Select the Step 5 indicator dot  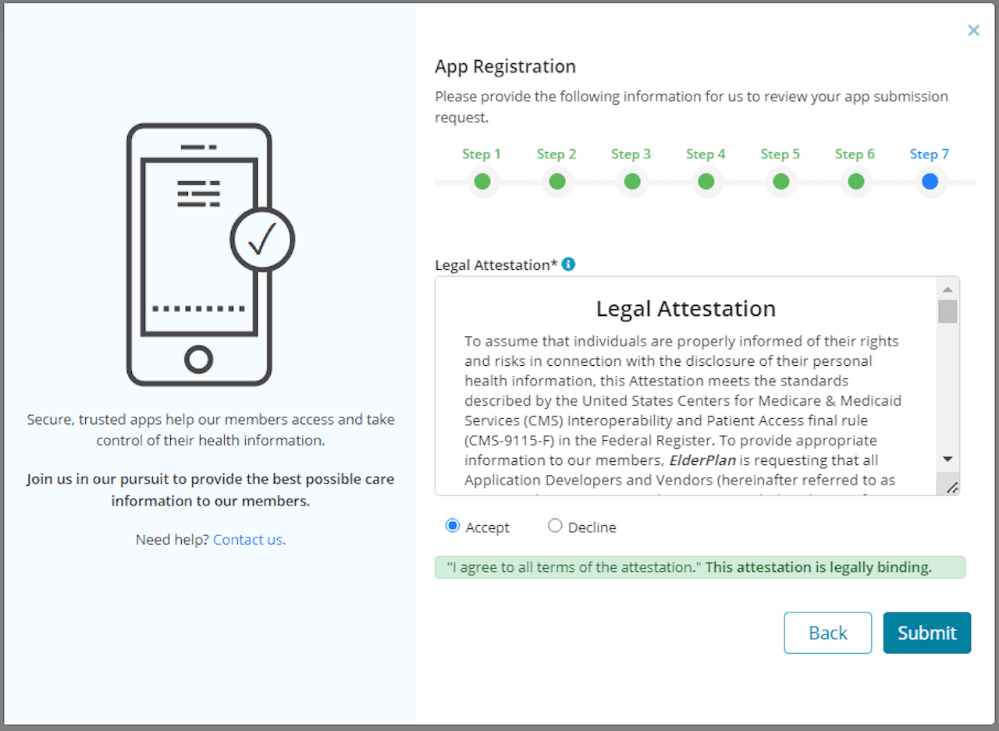click(x=780, y=181)
